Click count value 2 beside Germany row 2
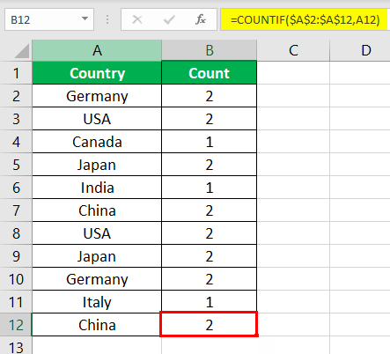The width and height of the screenshot is (390, 354). 209,96
